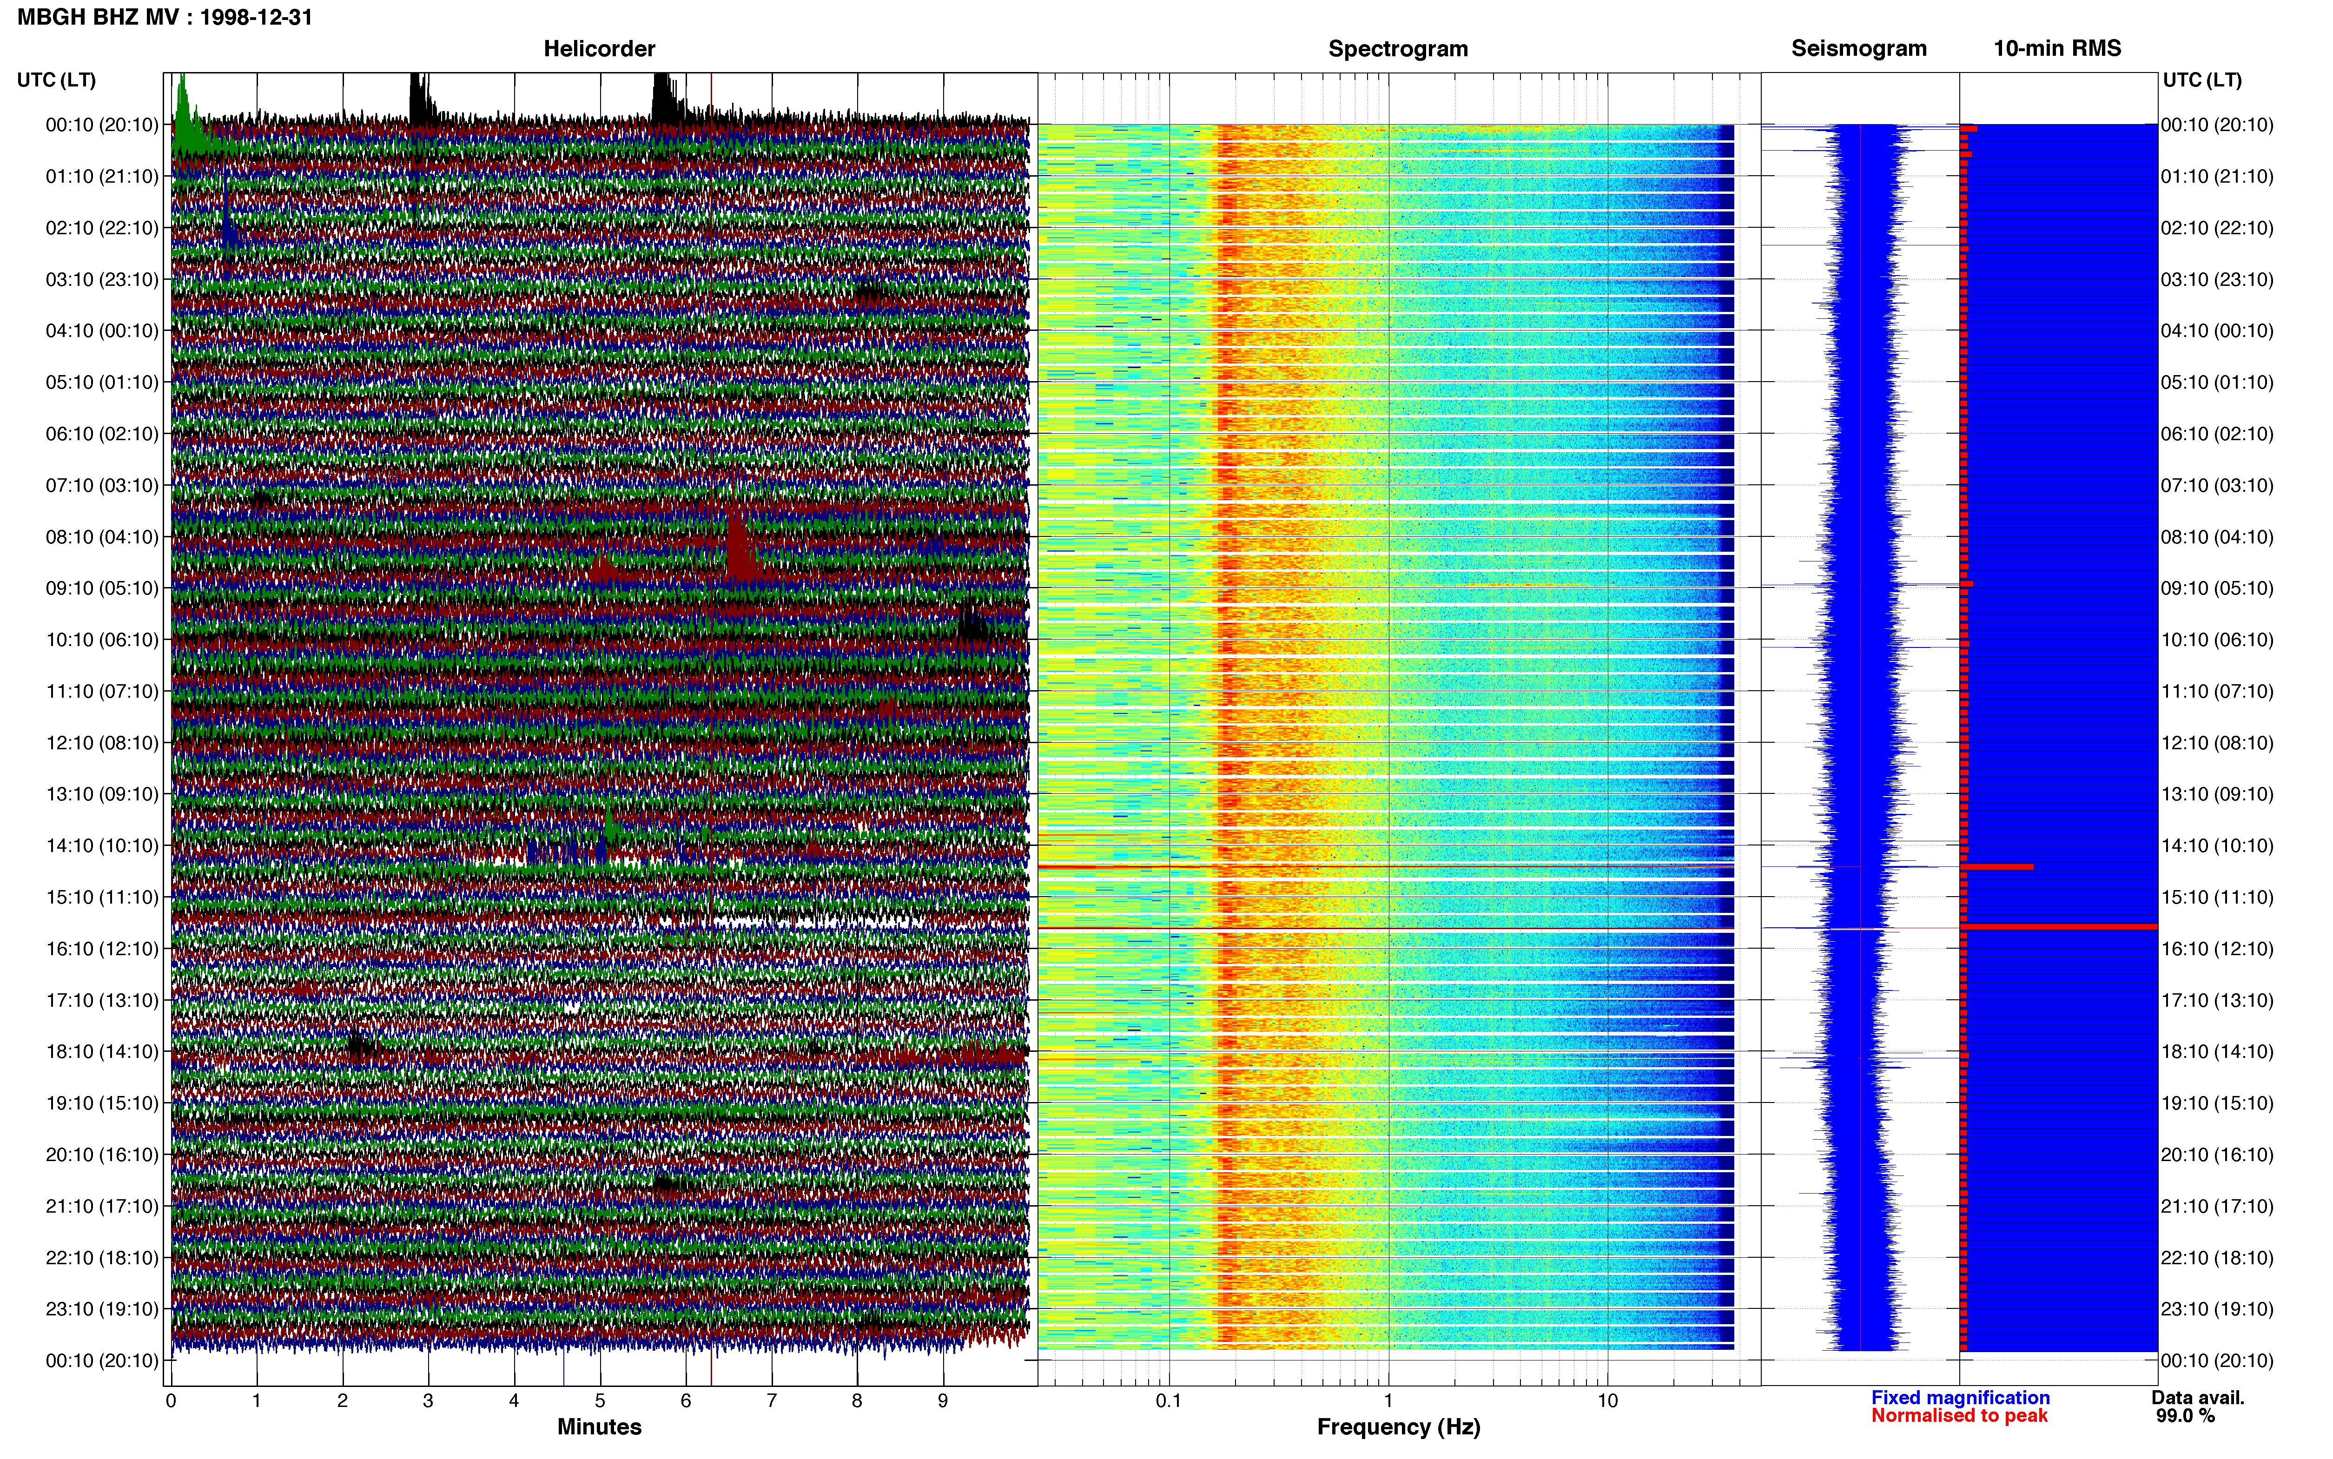Click left time label 04:10 (00:10)
The height and width of the screenshot is (1459, 2333).
[102, 331]
